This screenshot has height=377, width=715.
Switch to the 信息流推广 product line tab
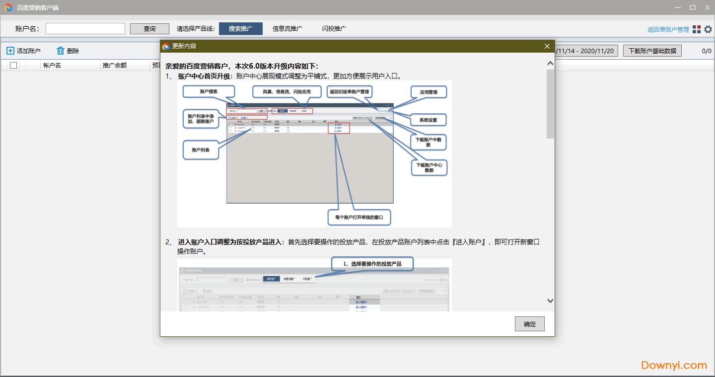click(x=287, y=29)
